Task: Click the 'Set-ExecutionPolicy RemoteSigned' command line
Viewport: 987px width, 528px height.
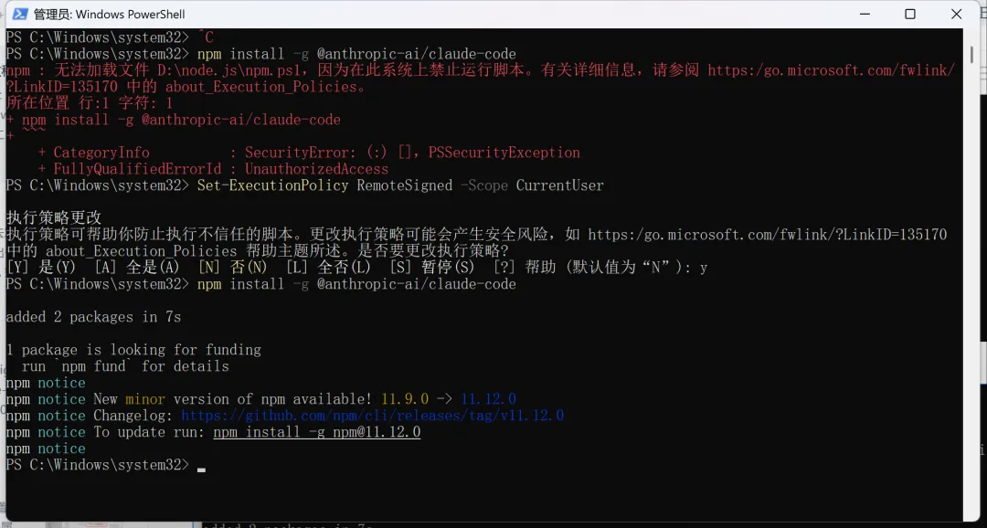Action: pos(304,185)
